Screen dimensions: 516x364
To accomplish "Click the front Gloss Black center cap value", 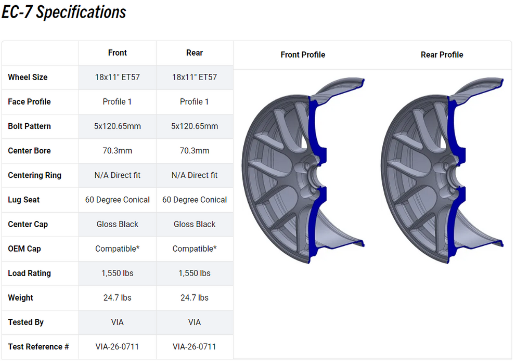I will 118,224.
